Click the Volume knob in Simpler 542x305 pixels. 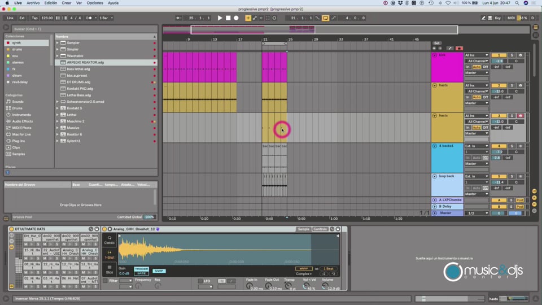point(325,286)
